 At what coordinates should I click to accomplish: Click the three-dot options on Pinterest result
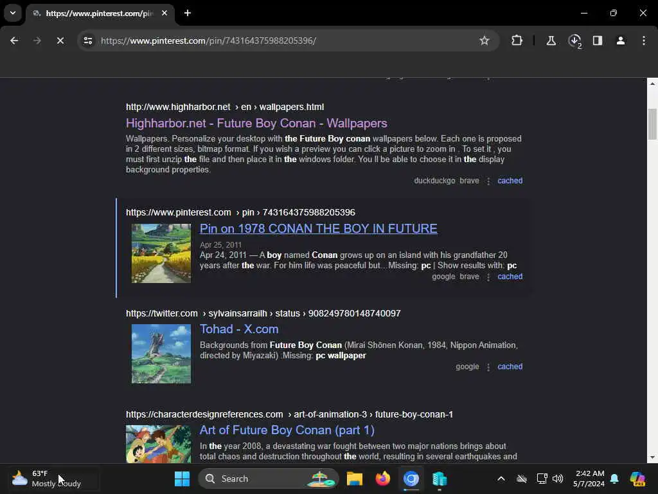pyautogui.click(x=488, y=277)
